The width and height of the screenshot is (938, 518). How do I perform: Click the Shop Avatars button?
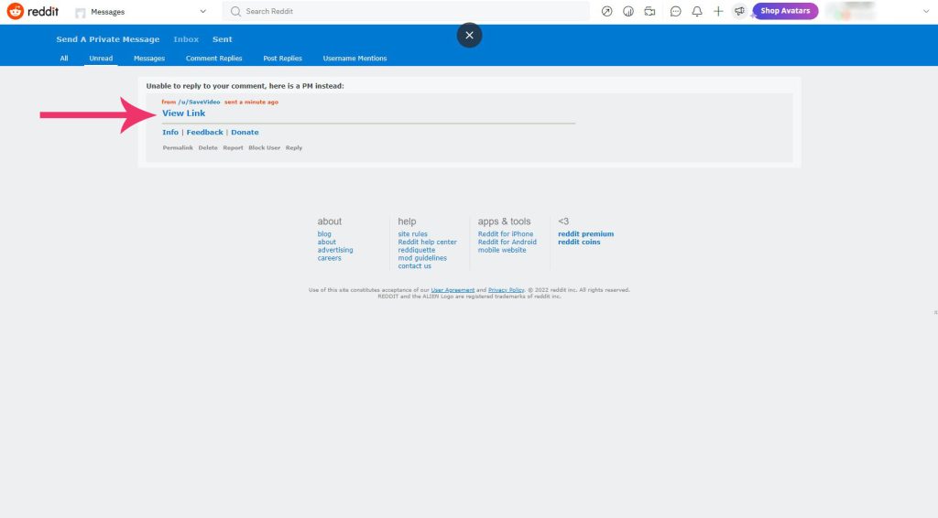pyautogui.click(x=785, y=11)
